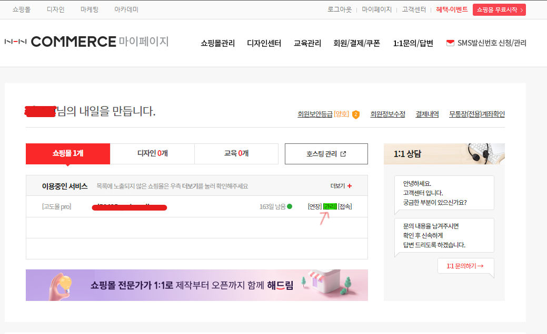The height and width of the screenshot is (334, 547).
Task: Click the 1:1 상담 panel header text
Action: [407, 154]
